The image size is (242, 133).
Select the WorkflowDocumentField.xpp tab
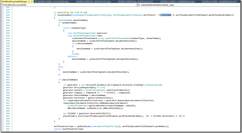14,2
